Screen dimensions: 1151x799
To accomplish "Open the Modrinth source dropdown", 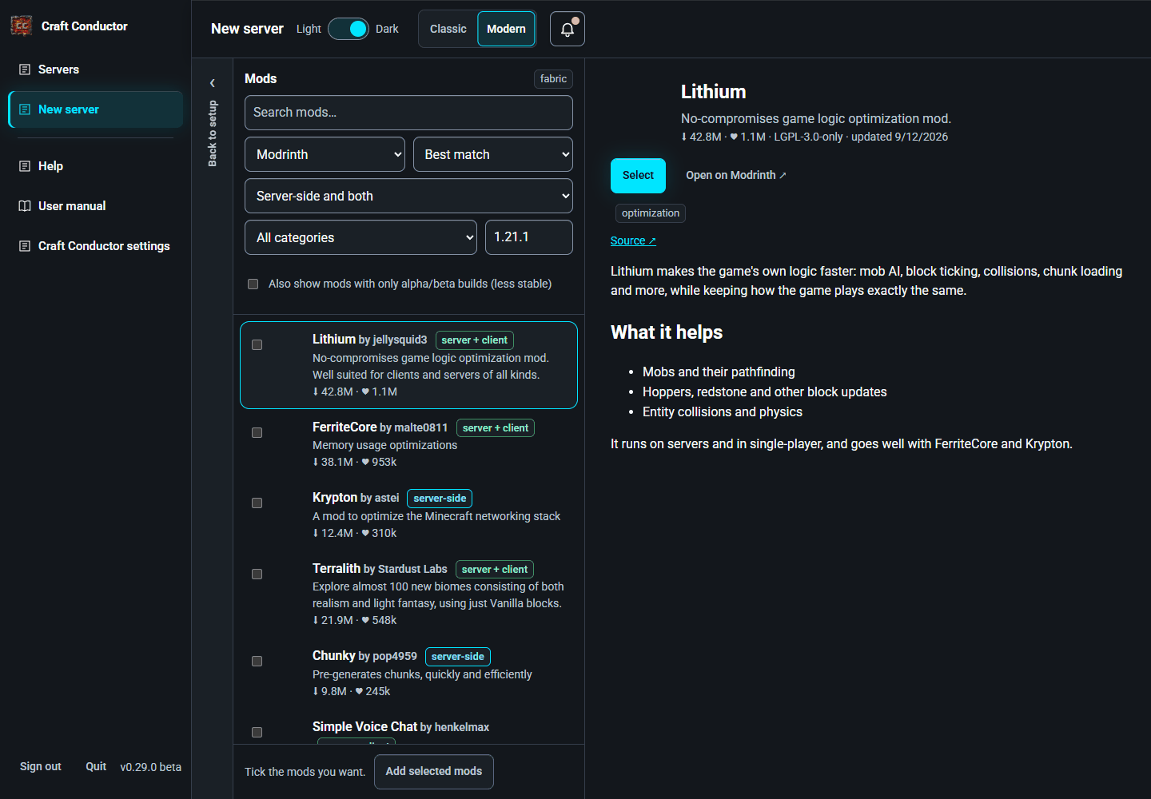I will tap(325, 154).
